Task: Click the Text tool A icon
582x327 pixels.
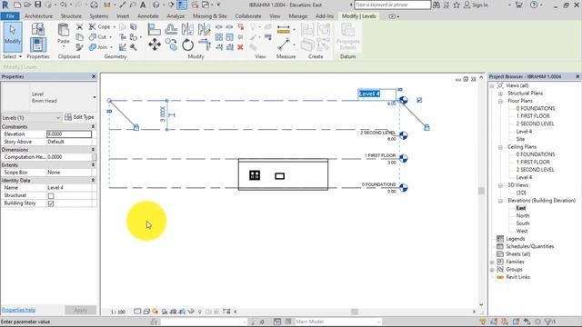Action: click(x=143, y=5)
